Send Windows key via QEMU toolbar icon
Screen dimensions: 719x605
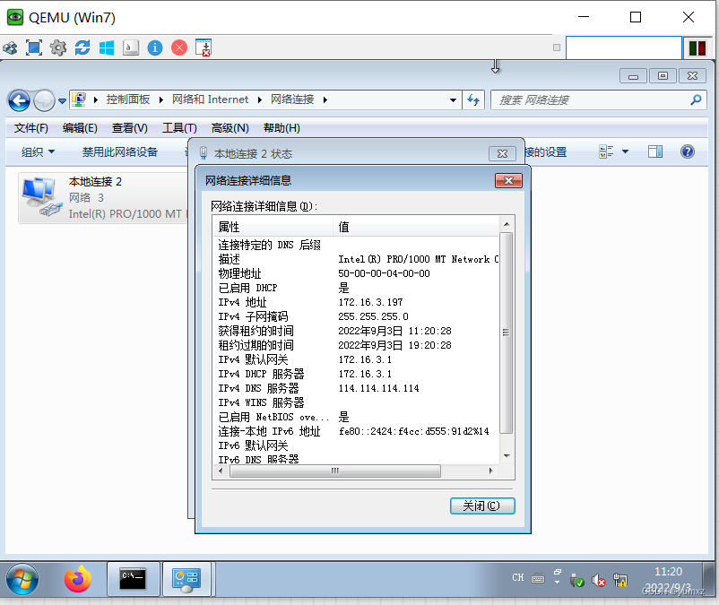pos(107,47)
